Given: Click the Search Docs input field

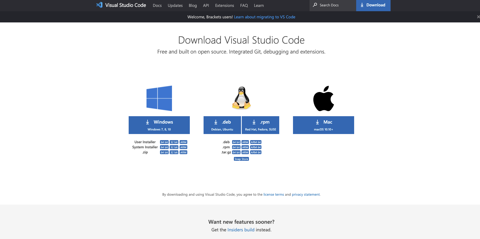Looking at the screenshot, I should click(333, 5).
